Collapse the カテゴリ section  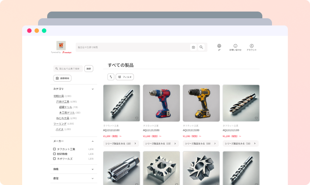(92, 89)
